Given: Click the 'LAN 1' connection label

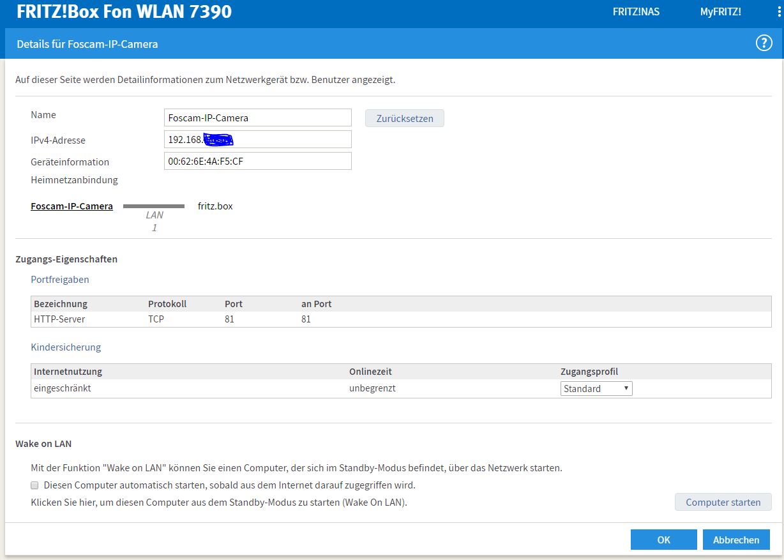Looking at the screenshot, I should 154,221.
